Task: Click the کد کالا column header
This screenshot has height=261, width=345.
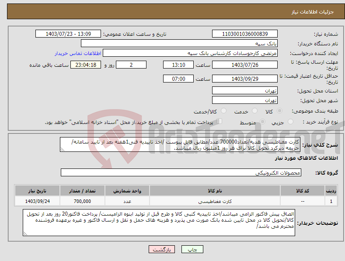Action: (303, 190)
